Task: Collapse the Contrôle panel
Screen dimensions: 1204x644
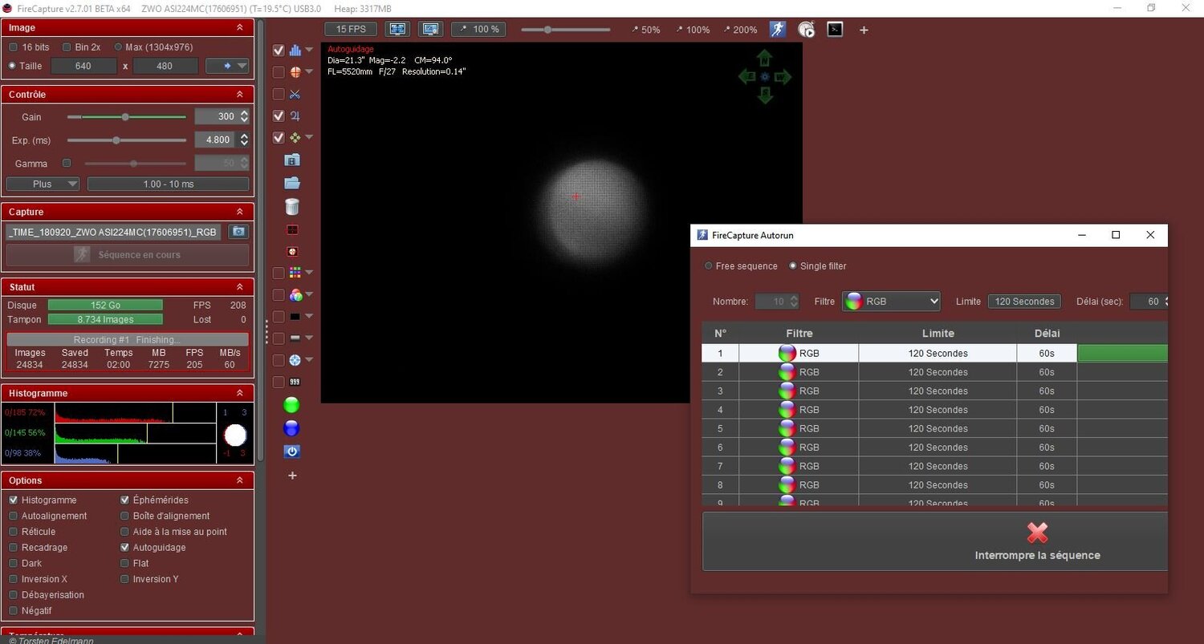Action: 240,94
